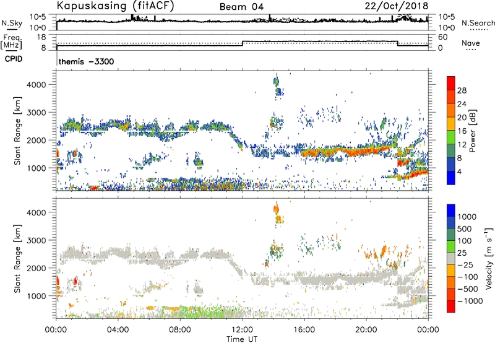This screenshot has width=495, height=343.
Task: Click the '-1000' tick on velocity colorbar
Action: pos(470,301)
